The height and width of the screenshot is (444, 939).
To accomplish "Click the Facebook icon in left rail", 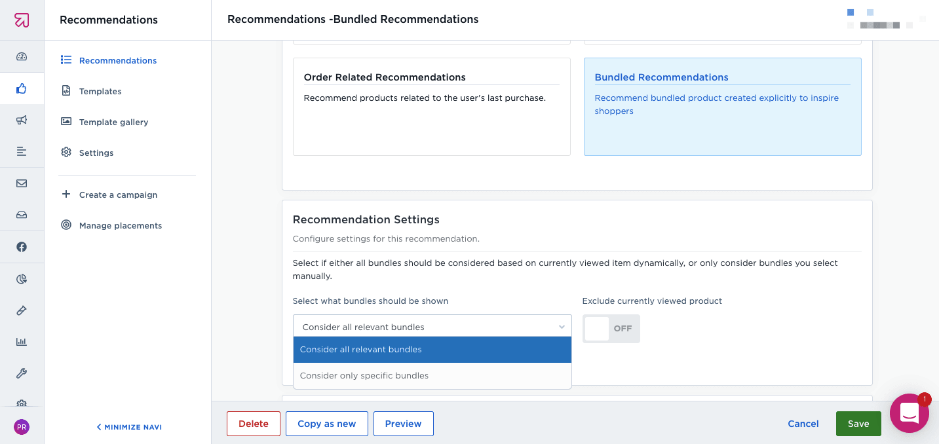I will (22, 247).
